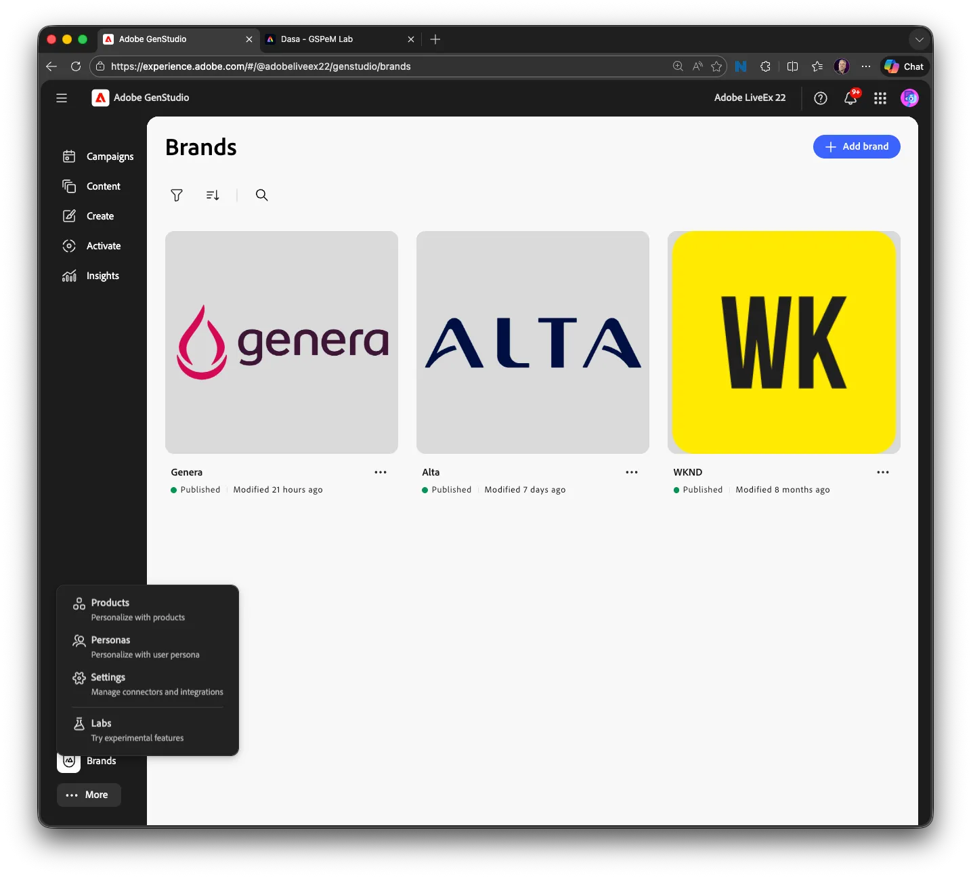
Task: Open a new browser tab
Action: (x=435, y=39)
